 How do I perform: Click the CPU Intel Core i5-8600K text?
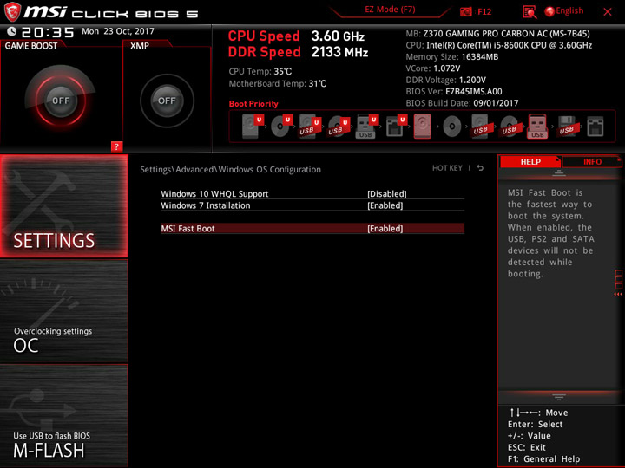(x=498, y=45)
